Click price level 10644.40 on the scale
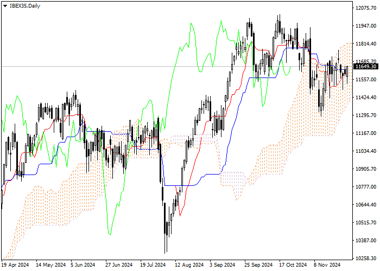The image size is (380, 271). pyautogui.click(x=366, y=205)
